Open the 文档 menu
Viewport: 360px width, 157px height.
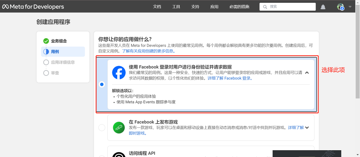click(157, 7)
